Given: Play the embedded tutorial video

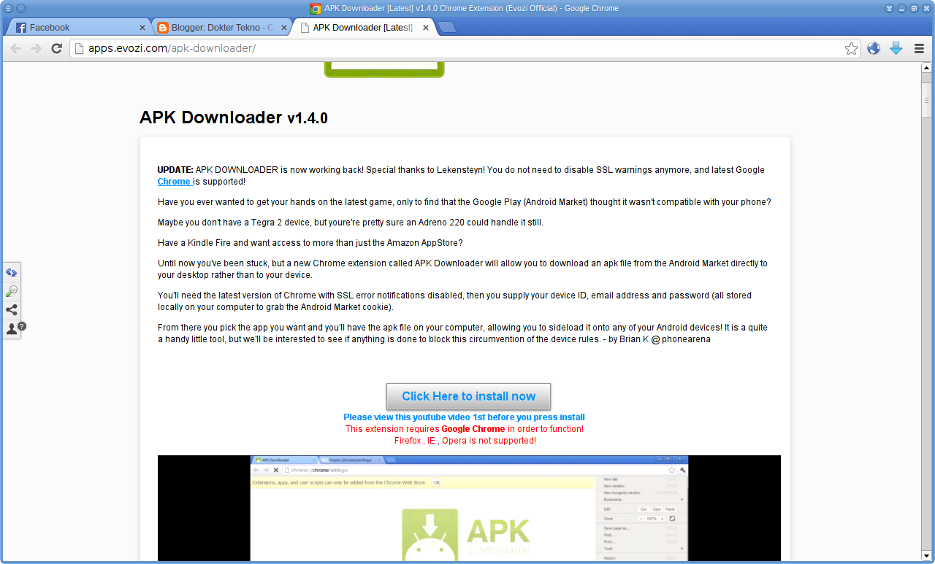Looking at the screenshot, I should pos(469,508).
